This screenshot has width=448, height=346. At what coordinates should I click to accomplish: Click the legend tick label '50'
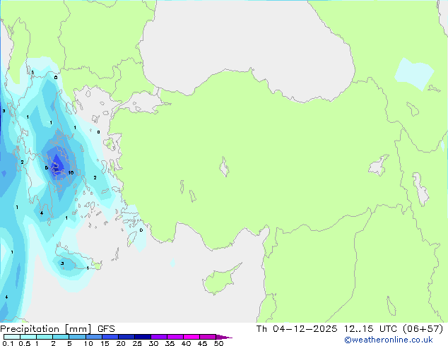[218, 343]
